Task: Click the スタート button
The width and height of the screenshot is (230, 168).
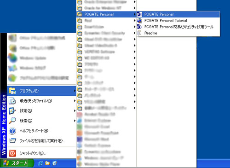Action: 17,163
